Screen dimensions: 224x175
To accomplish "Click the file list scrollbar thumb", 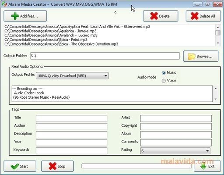I will pos(218,33).
